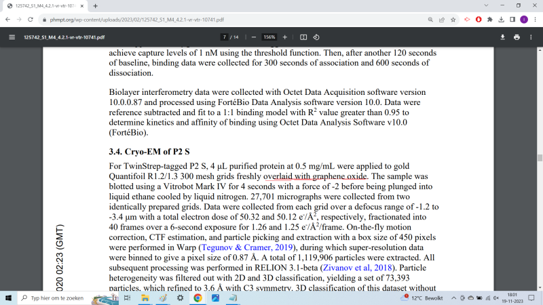The width and height of the screenshot is (543, 305).
Task: Open File Explorer from the taskbar
Action: pos(145,298)
